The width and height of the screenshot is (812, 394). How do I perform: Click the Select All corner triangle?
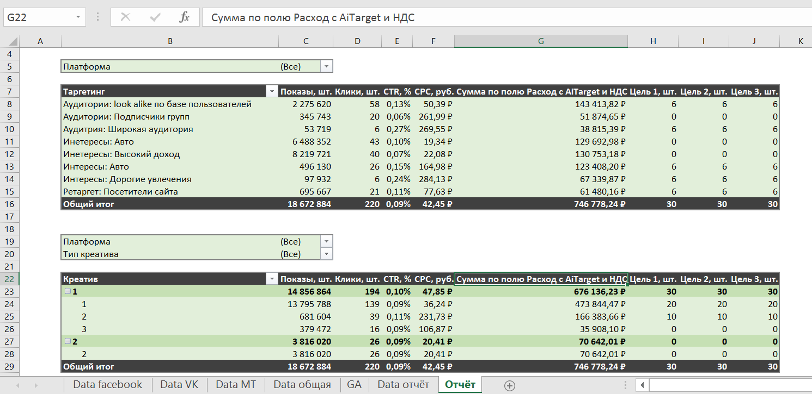[x=12, y=42]
